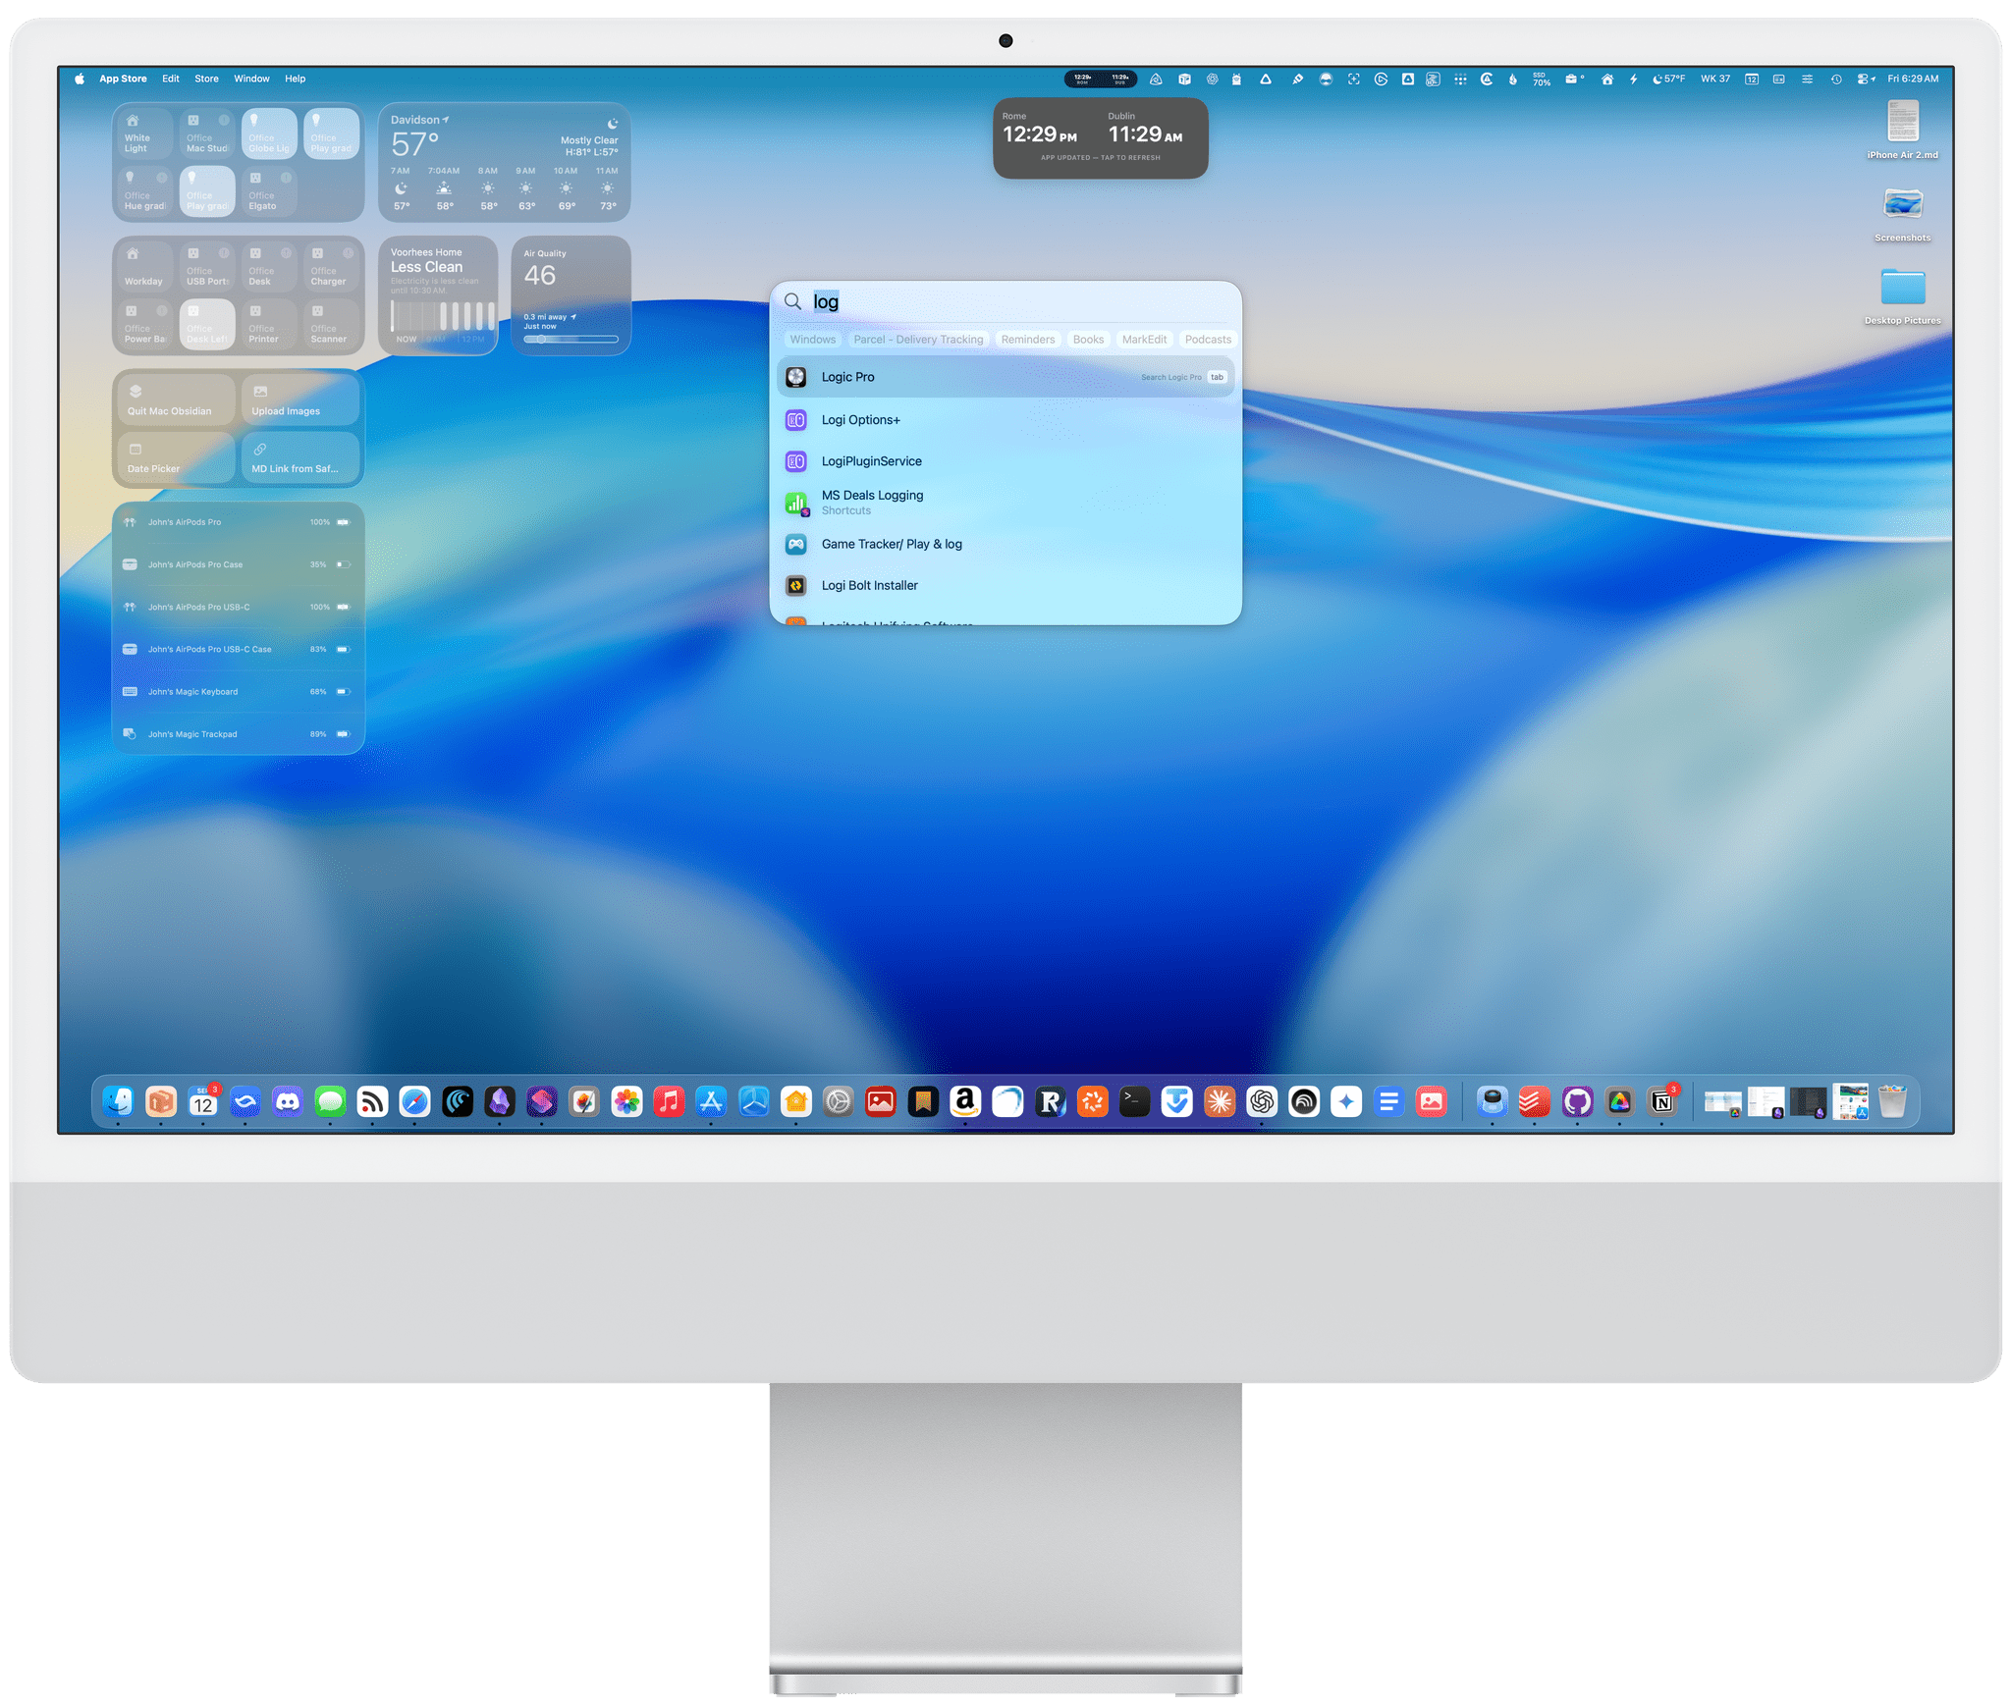Viewport: 2011px width, 1706px height.
Task: Launch Safari from the Dock
Action: [x=414, y=1101]
